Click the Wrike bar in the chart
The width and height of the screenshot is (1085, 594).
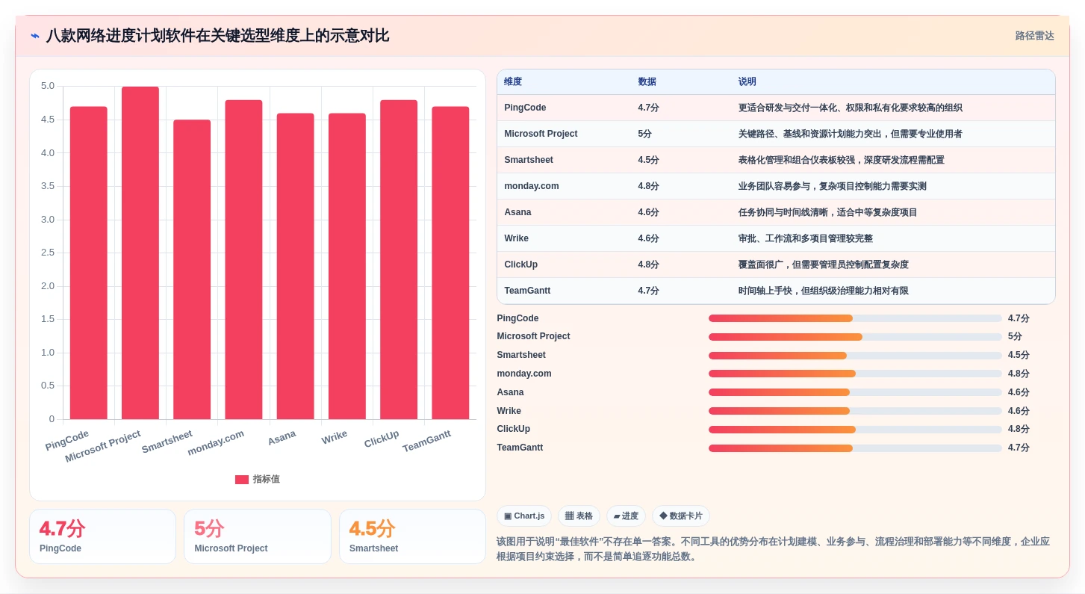[347, 266]
